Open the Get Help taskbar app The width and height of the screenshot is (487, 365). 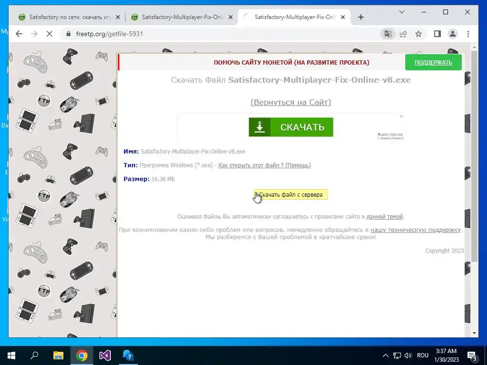(x=128, y=355)
